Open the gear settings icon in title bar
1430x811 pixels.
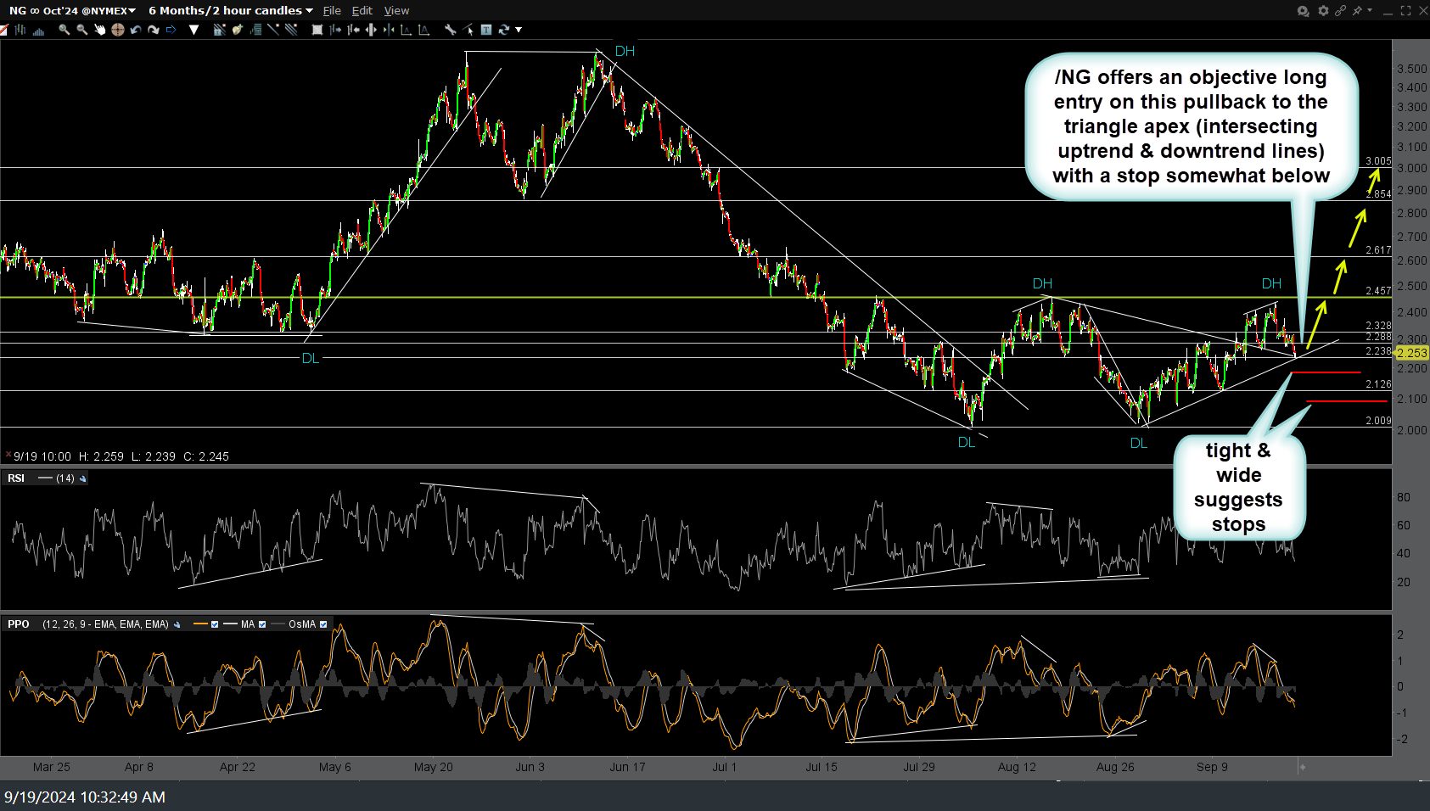tap(1322, 10)
